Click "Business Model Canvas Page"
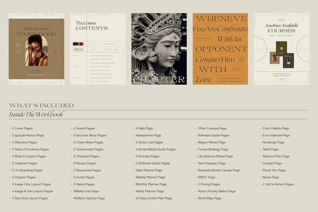 coord(219,170)
